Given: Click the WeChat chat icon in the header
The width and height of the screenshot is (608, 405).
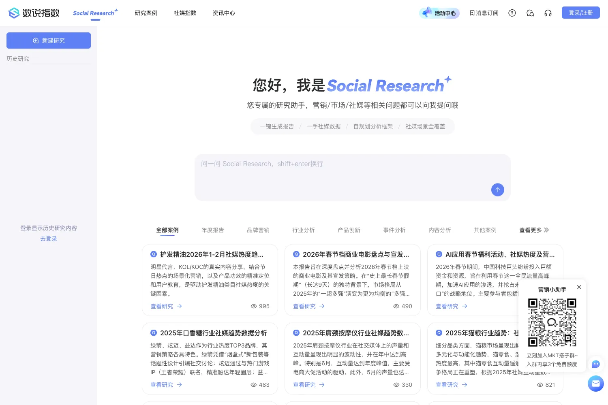Looking at the screenshot, I should [530, 13].
